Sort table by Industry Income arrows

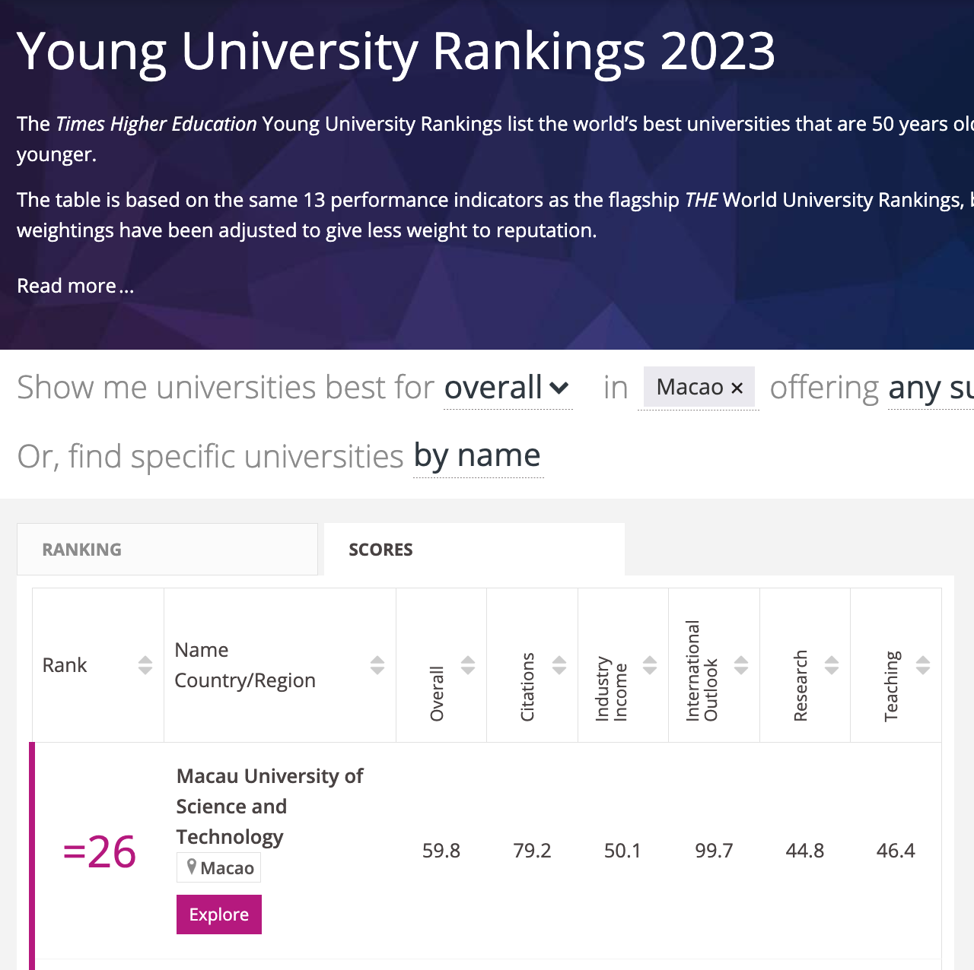click(x=650, y=665)
